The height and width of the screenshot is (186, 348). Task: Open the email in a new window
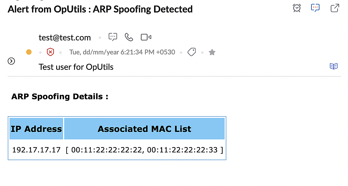[335, 8]
